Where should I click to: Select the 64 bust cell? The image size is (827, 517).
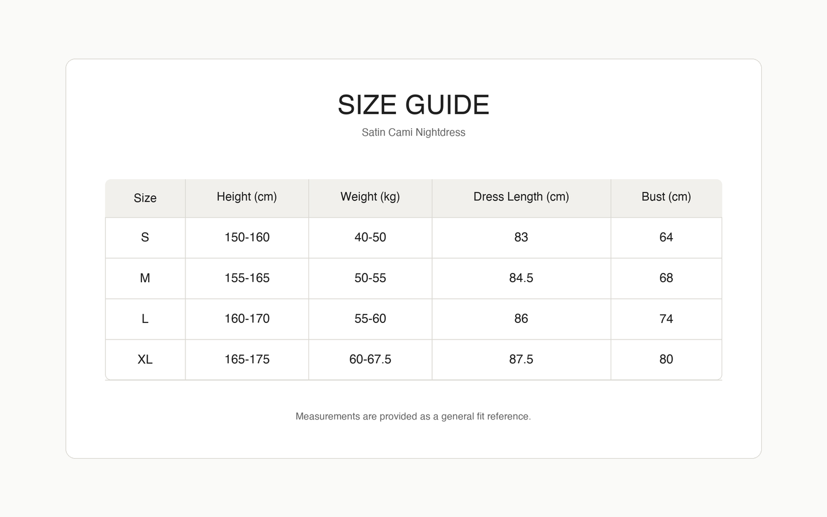coord(666,238)
